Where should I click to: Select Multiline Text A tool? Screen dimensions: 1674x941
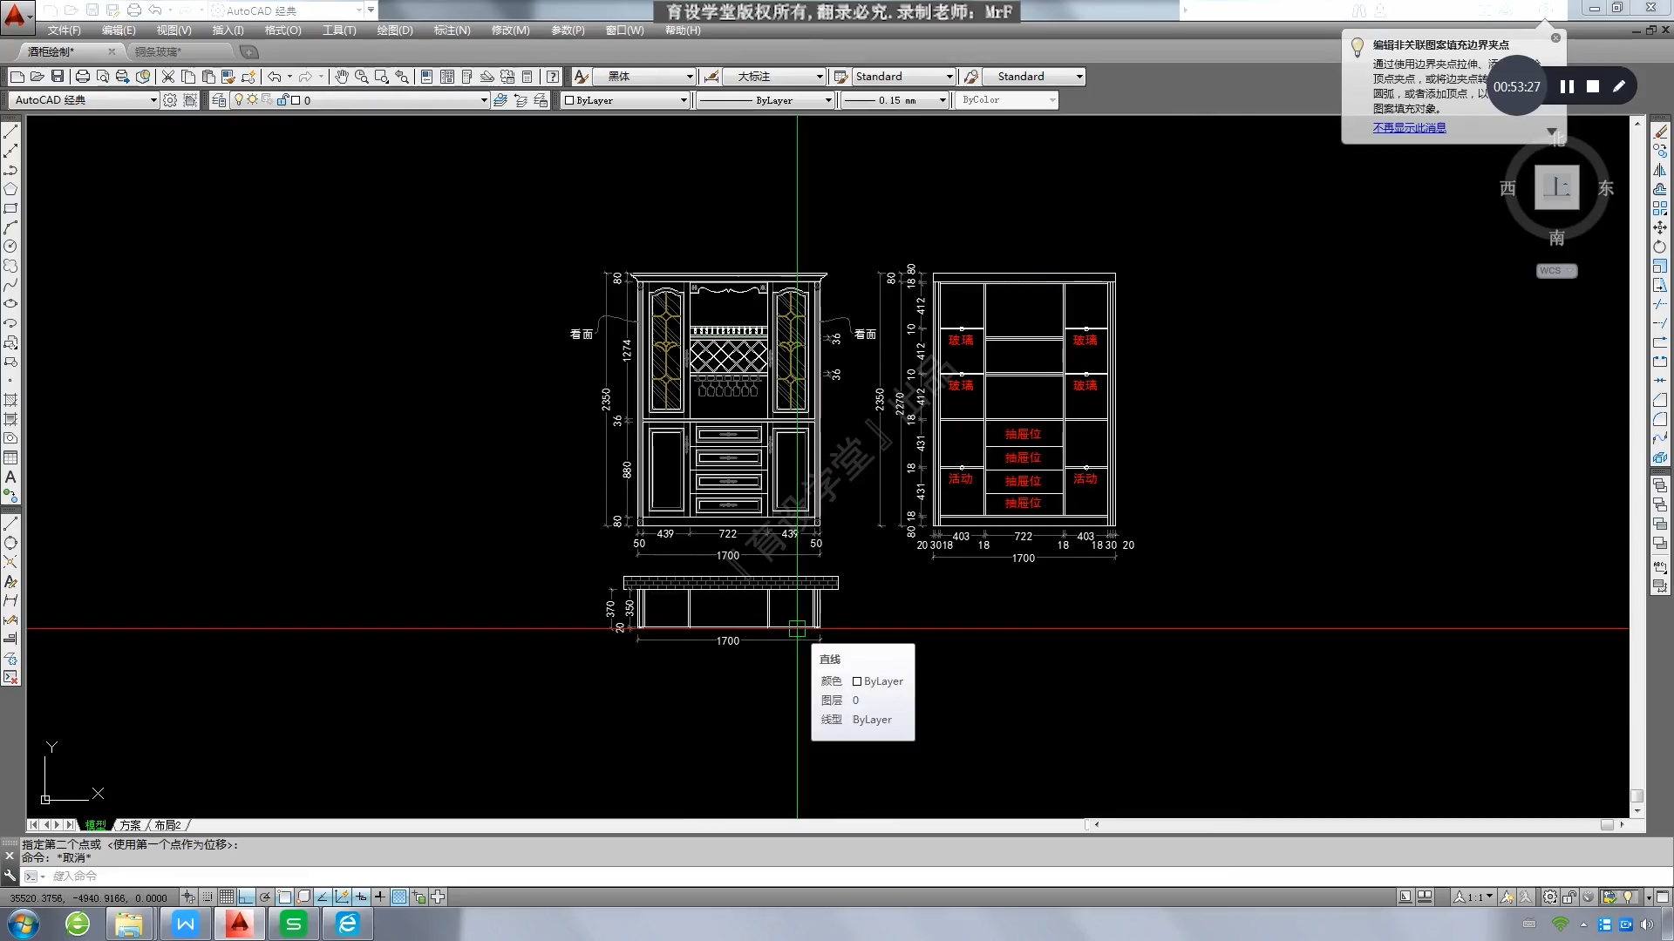tap(10, 477)
